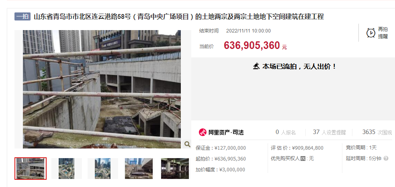
Task: Select the second aerial view thumbnail
Action: tap(67, 169)
